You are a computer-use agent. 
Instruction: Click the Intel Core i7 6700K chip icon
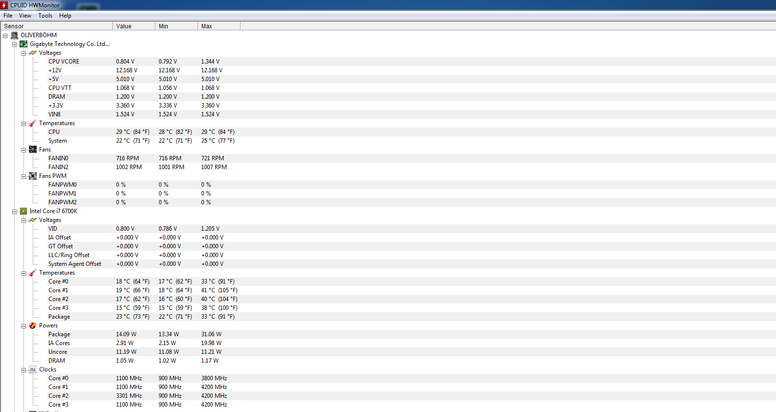pyautogui.click(x=23, y=211)
